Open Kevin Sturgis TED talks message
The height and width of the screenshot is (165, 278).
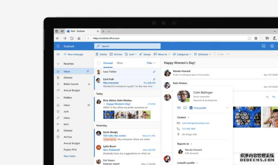click(127, 136)
